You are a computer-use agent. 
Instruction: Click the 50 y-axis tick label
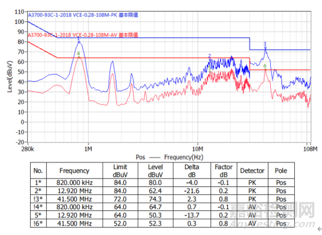click(21, 72)
